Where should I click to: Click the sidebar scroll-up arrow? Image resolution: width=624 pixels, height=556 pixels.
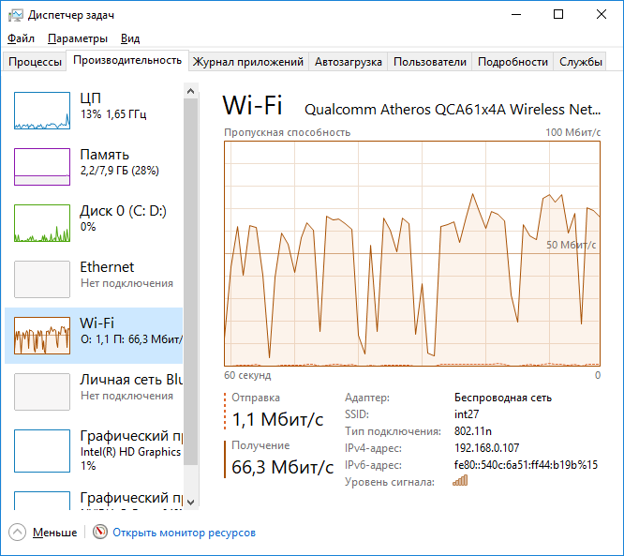click(191, 91)
